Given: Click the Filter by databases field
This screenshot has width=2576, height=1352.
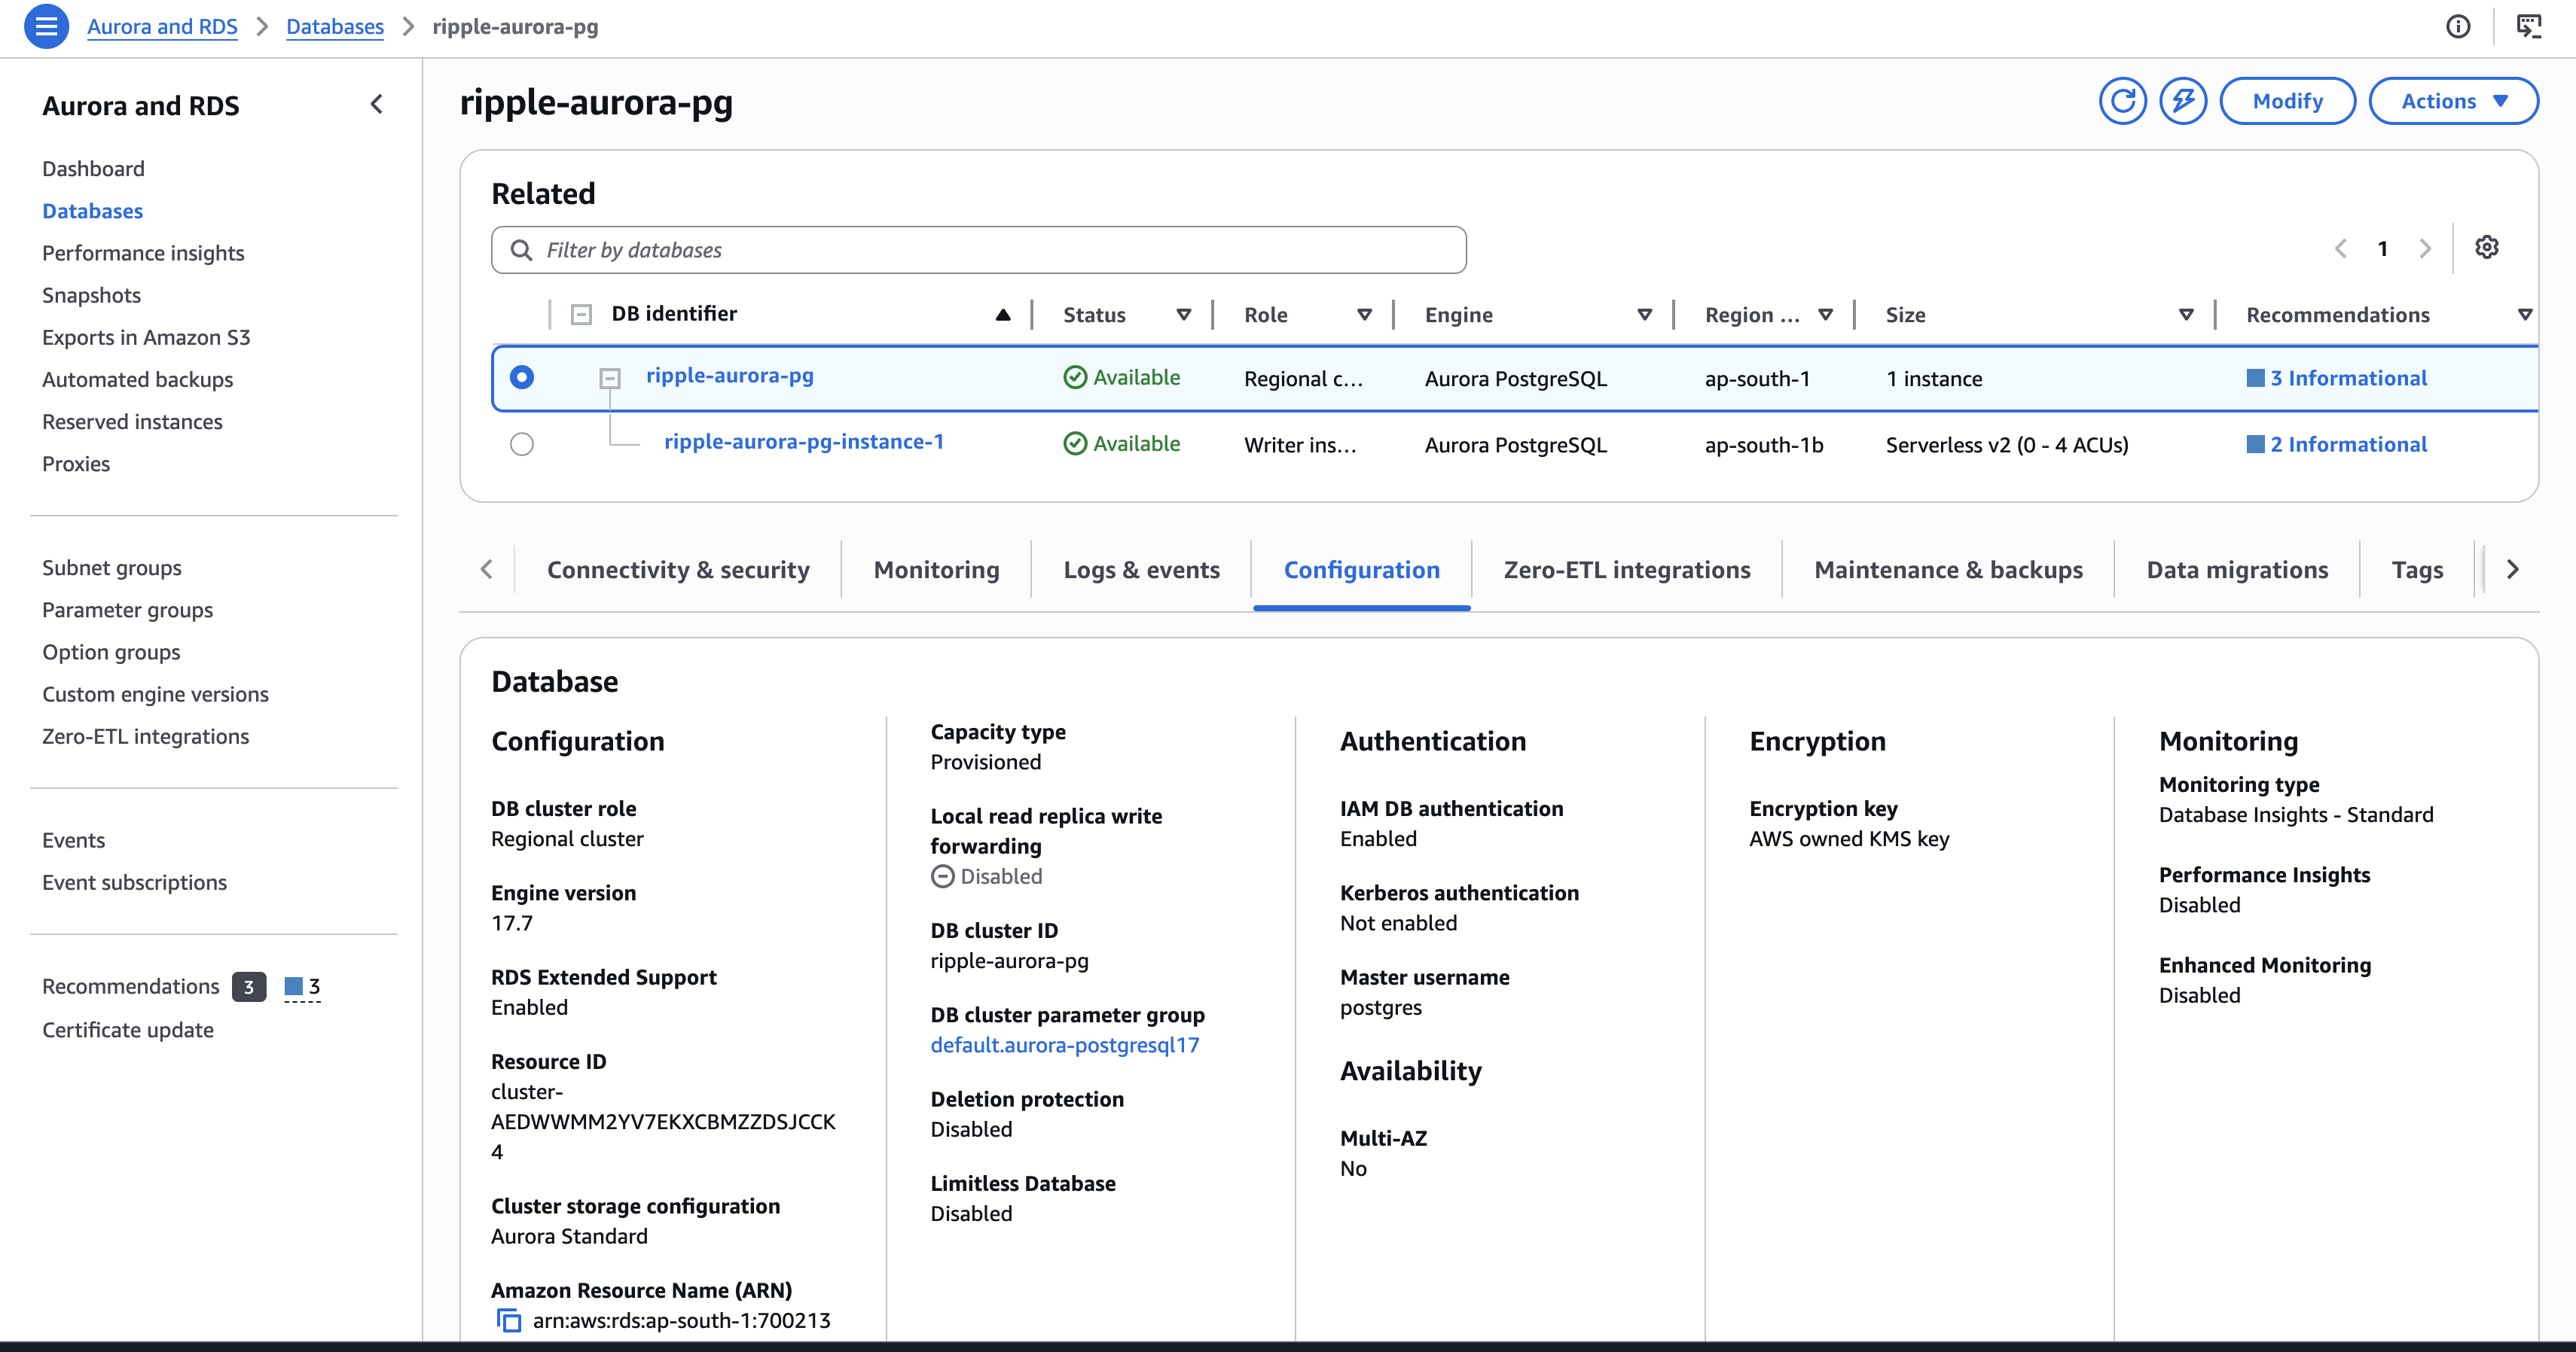Looking at the screenshot, I should (979, 250).
